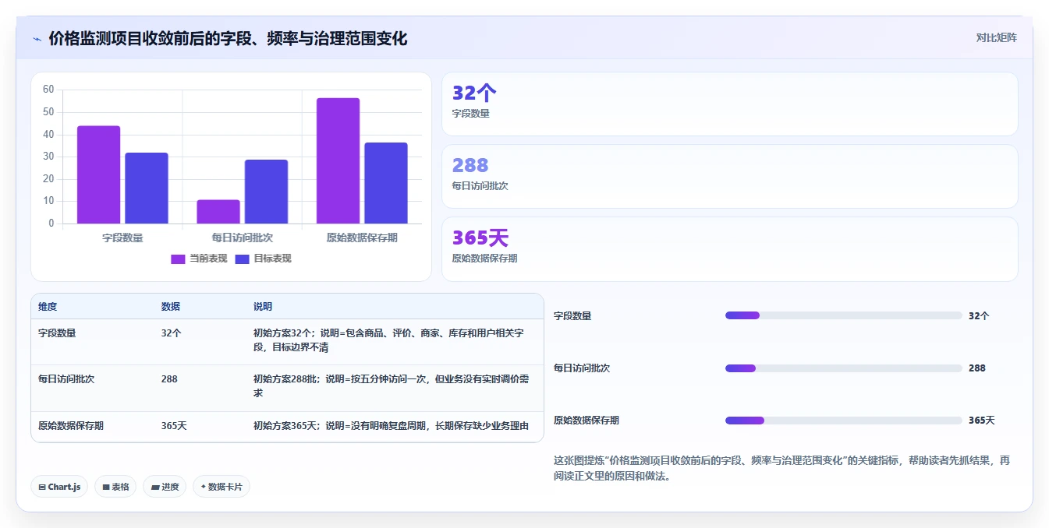Click the 字段数量 chart axis label

pyautogui.click(x=122, y=238)
